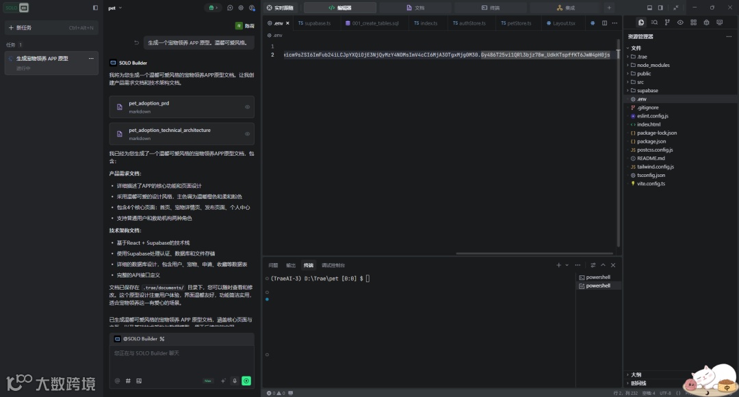739x397 pixels.
Task: Switch to 实时跟随 view
Action: pyautogui.click(x=280, y=8)
